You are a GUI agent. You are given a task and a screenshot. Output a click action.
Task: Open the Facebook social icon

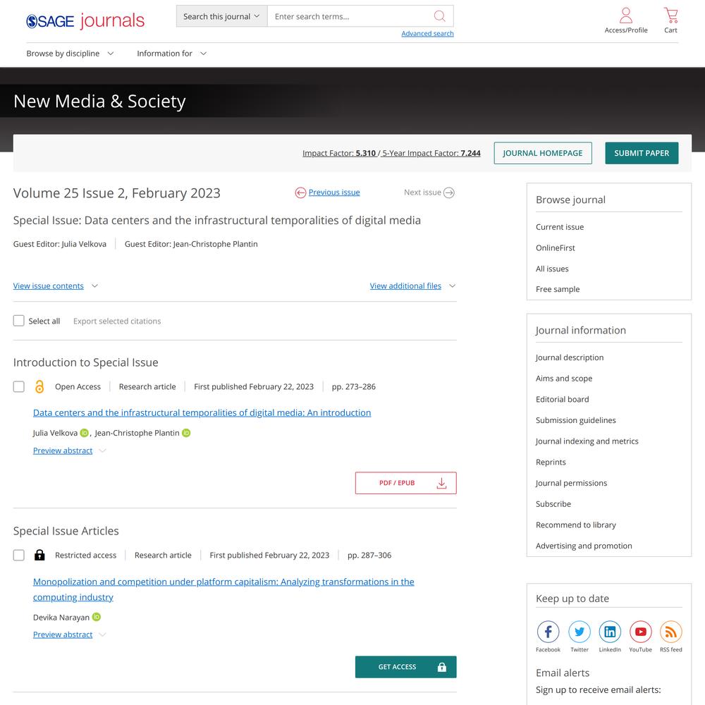coord(548,632)
